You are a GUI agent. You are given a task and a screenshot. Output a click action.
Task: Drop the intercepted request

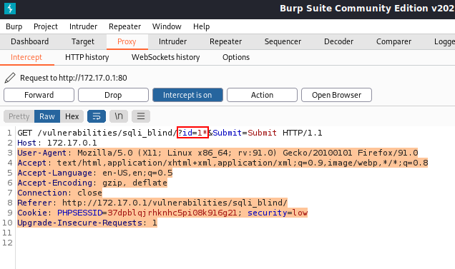pos(113,95)
